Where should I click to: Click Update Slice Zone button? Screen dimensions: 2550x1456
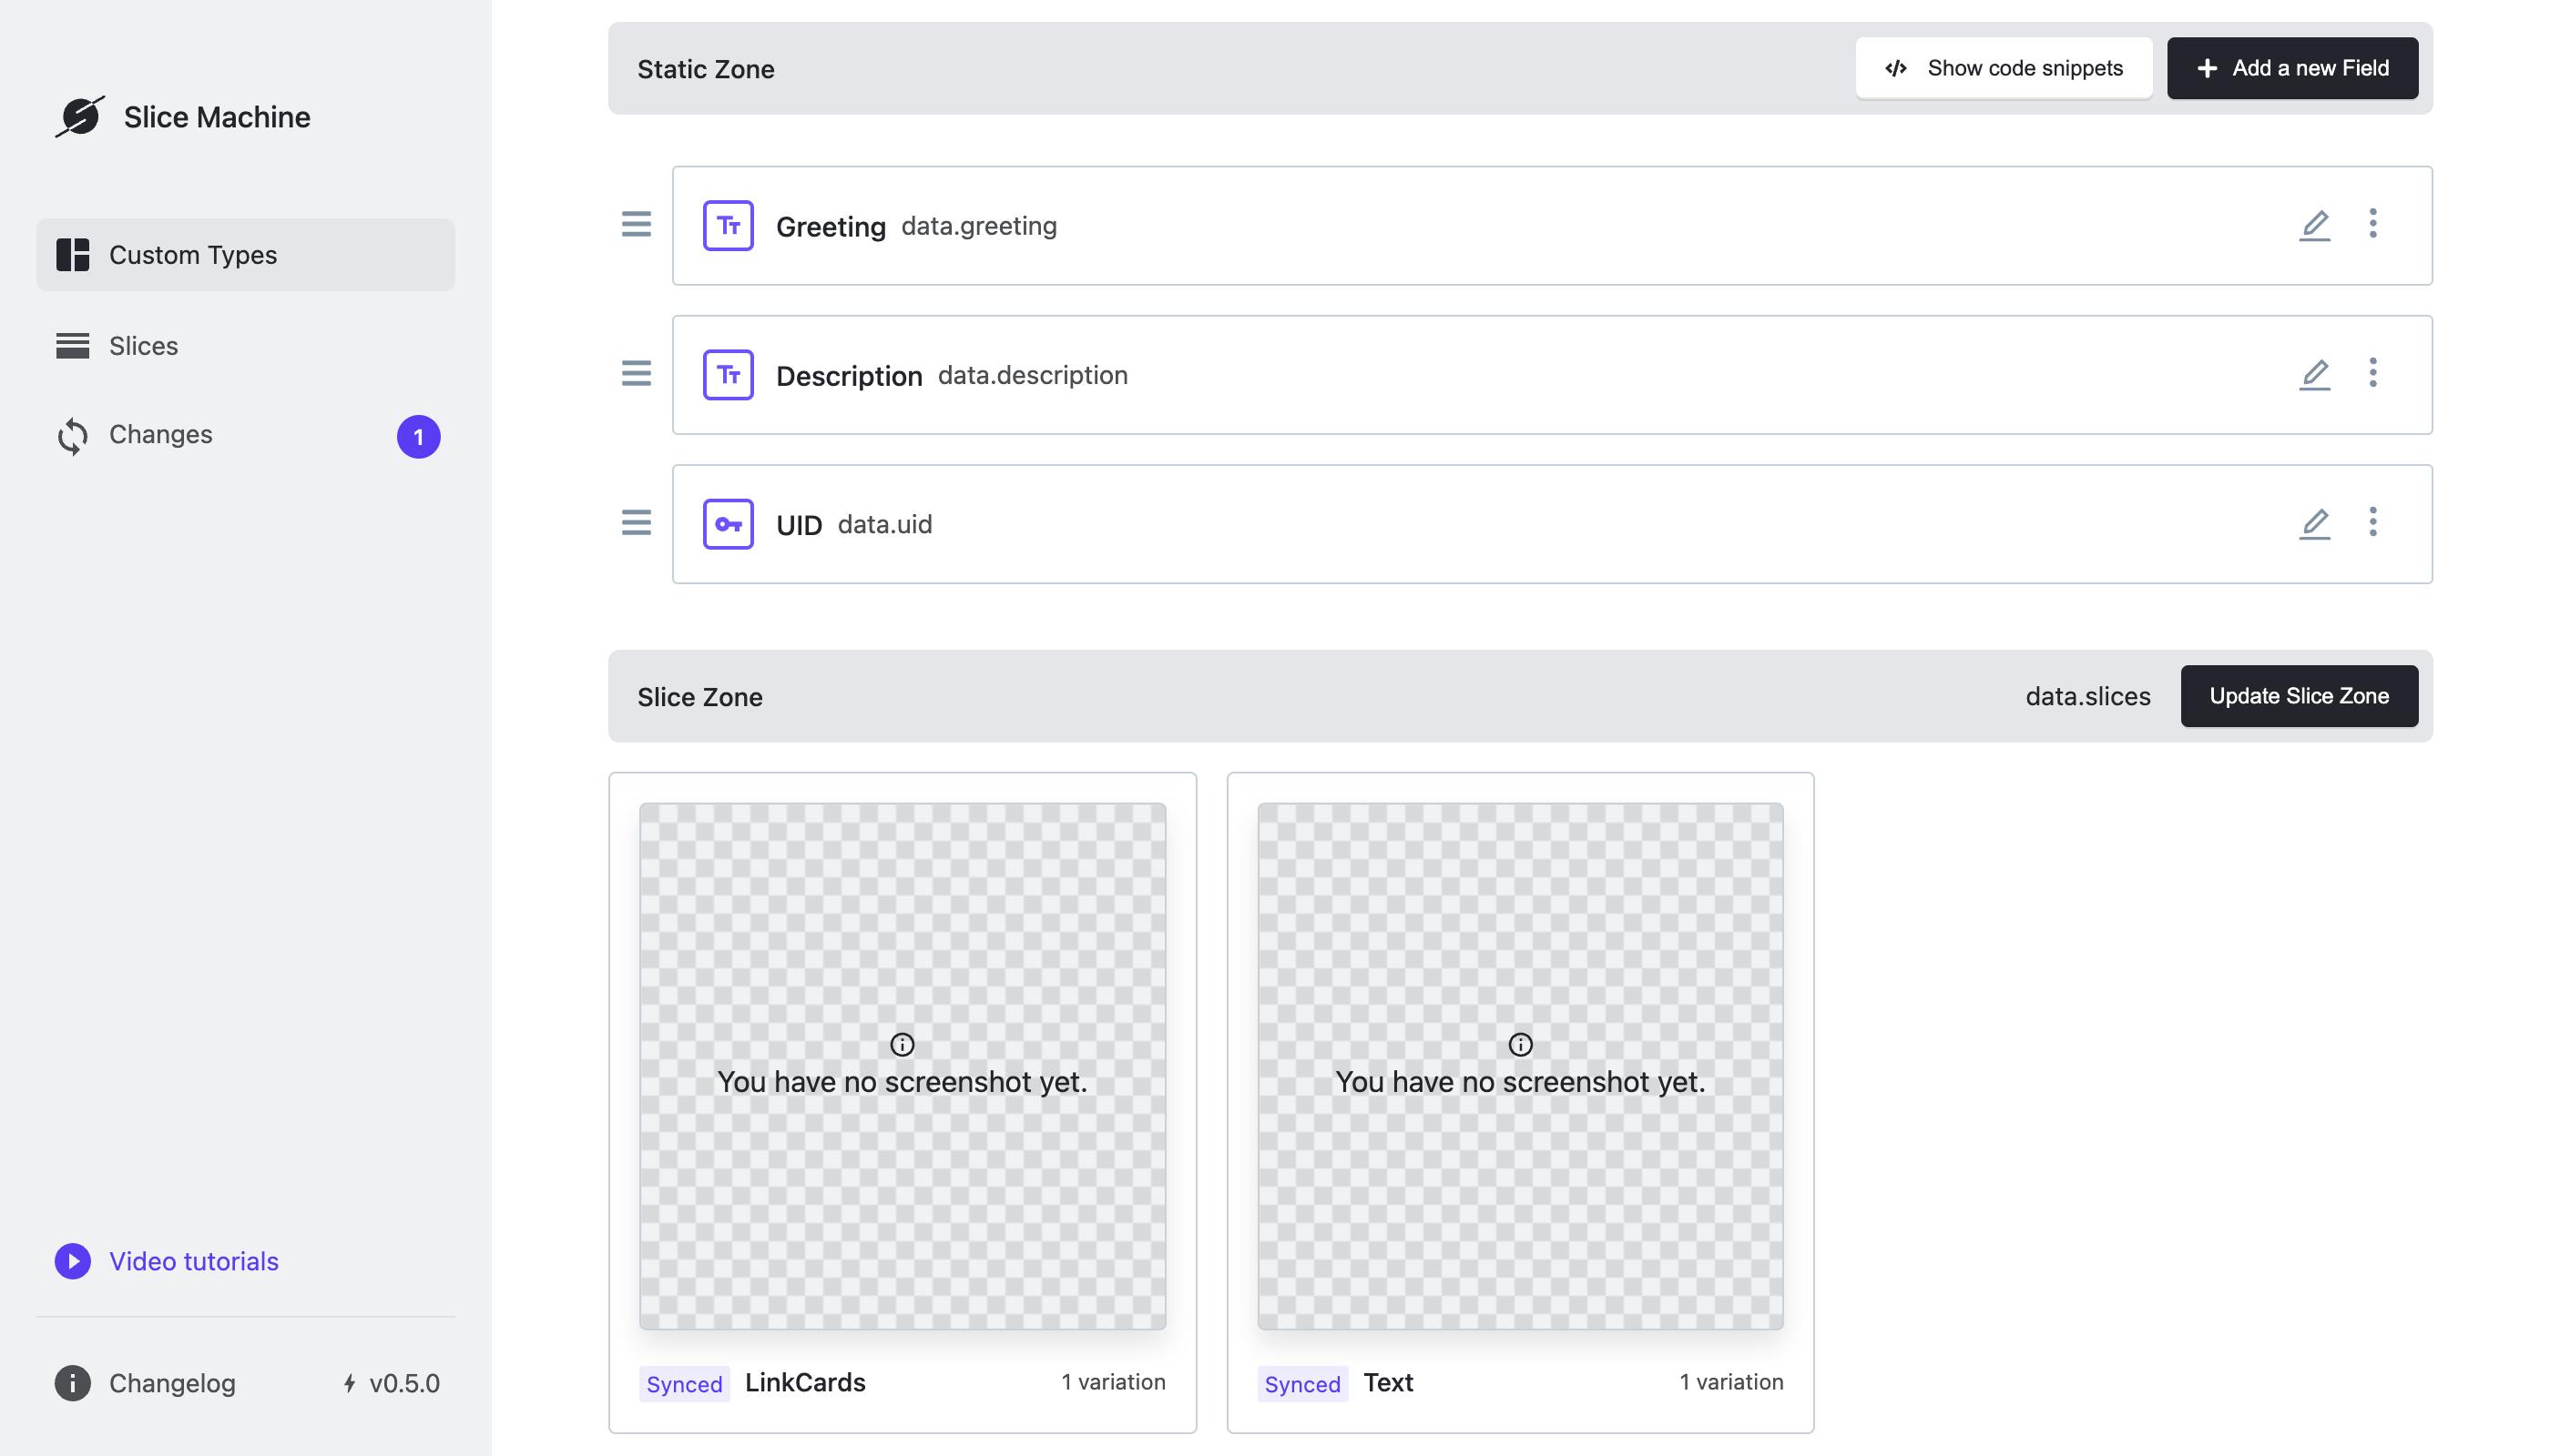(x=2300, y=694)
